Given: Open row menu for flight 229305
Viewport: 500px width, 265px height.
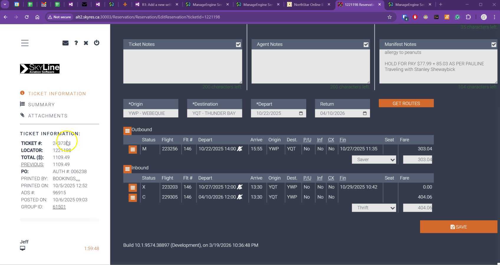Looking at the screenshot, I should coord(133,198).
